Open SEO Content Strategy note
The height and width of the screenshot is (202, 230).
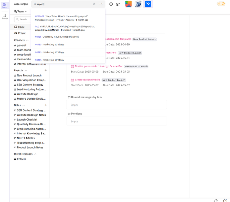(x=30, y=110)
